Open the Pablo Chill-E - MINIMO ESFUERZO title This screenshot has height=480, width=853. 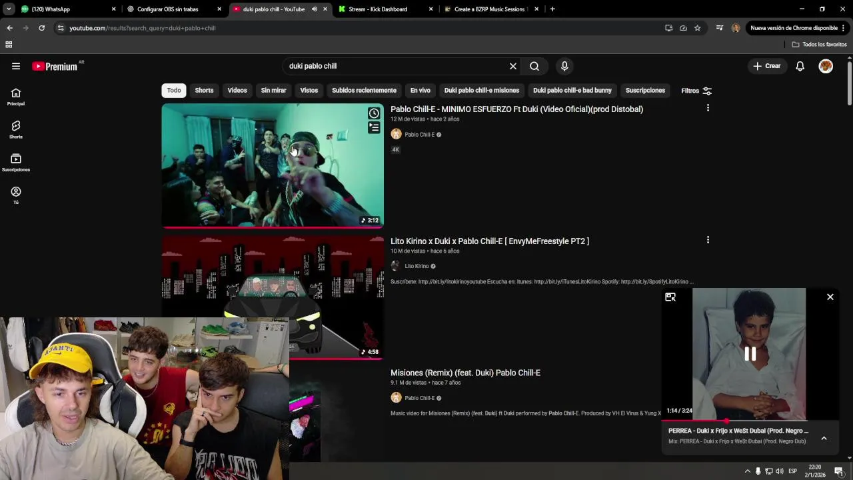[516, 109]
